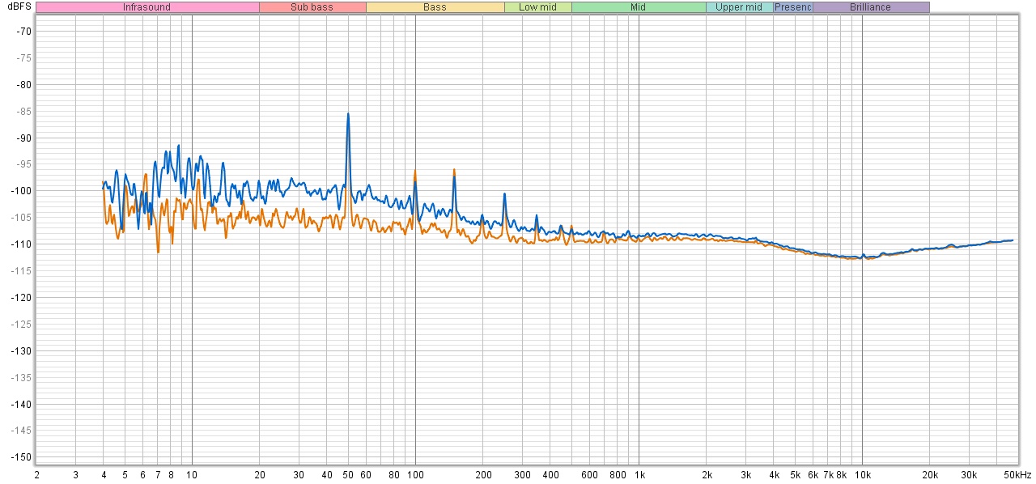Click the green Mid band label

pyautogui.click(x=639, y=7)
